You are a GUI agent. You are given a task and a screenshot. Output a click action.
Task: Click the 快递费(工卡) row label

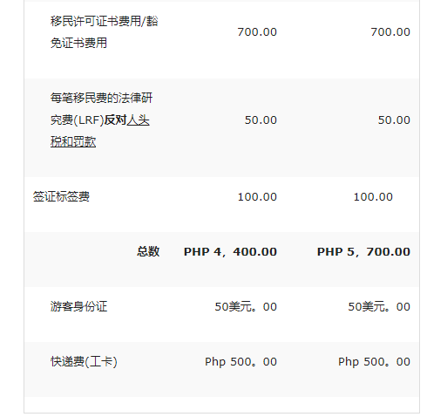pos(84,361)
